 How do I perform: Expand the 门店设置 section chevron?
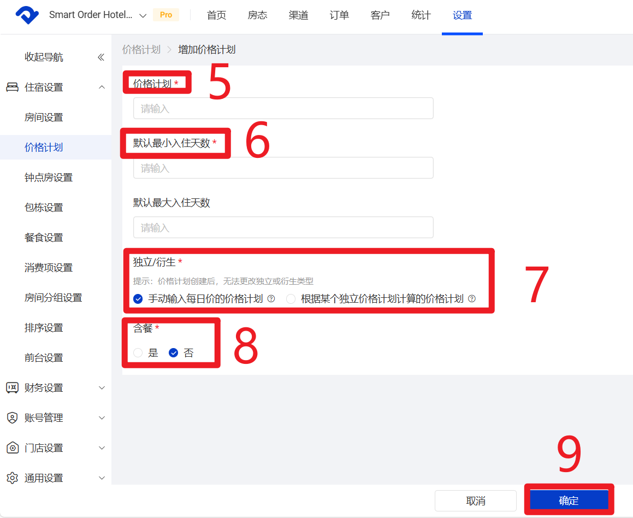click(x=102, y=448)
